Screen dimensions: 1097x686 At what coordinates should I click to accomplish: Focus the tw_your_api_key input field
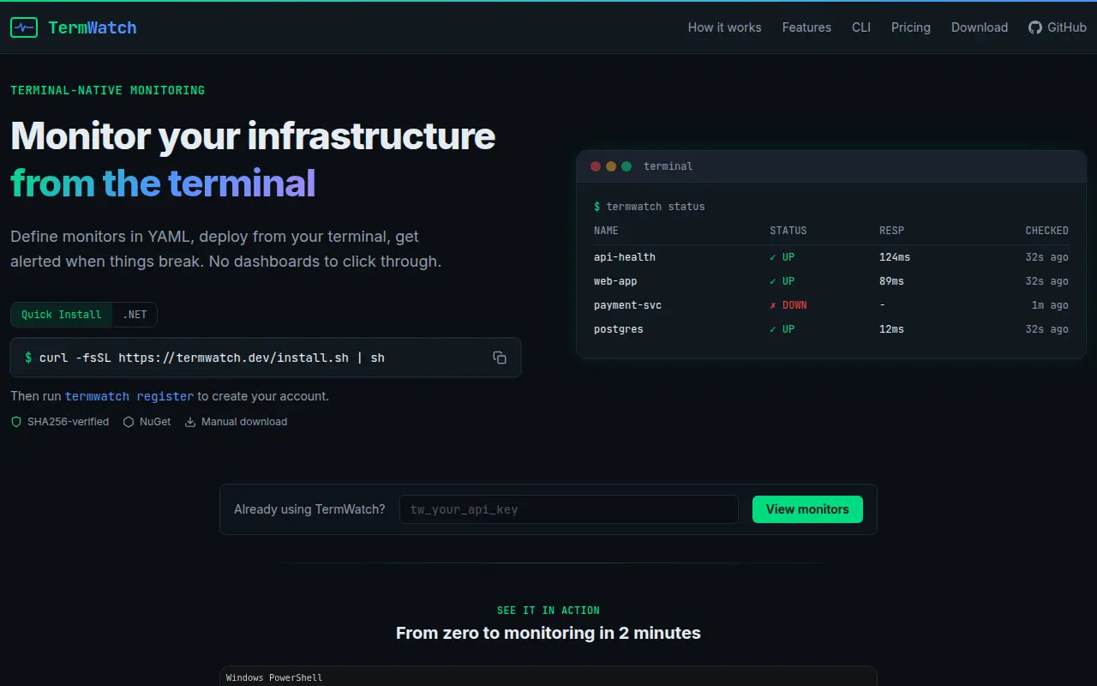coord(569,509)
